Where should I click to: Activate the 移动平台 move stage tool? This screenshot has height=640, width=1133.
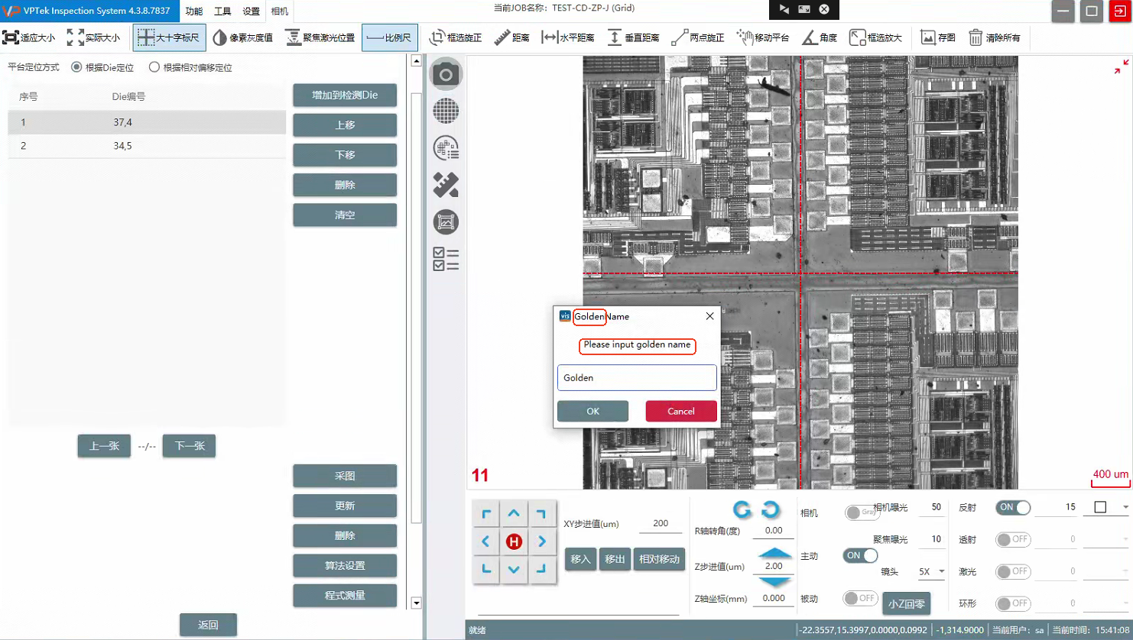(762, 37)
